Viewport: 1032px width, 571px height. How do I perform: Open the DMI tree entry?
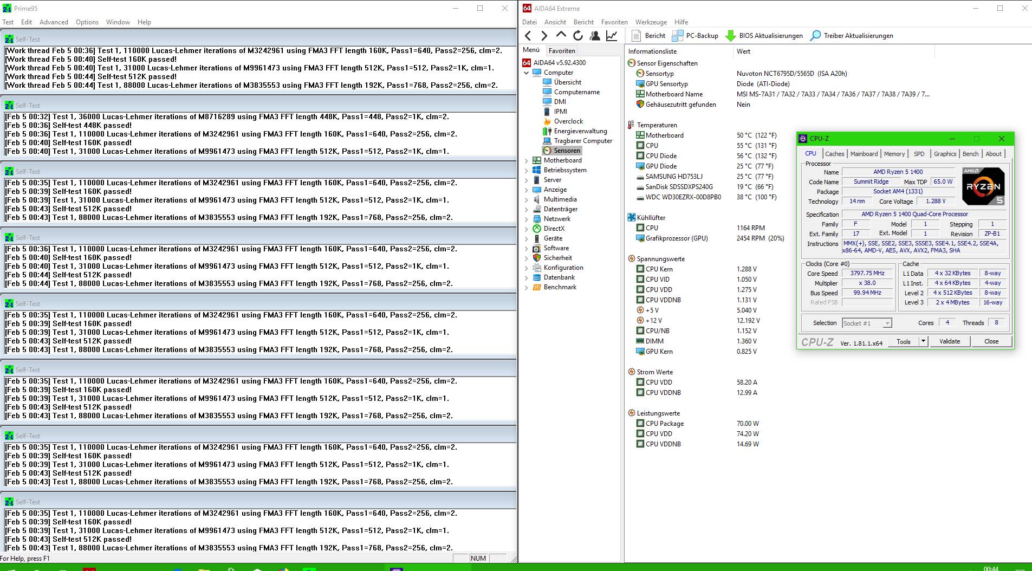555,102
